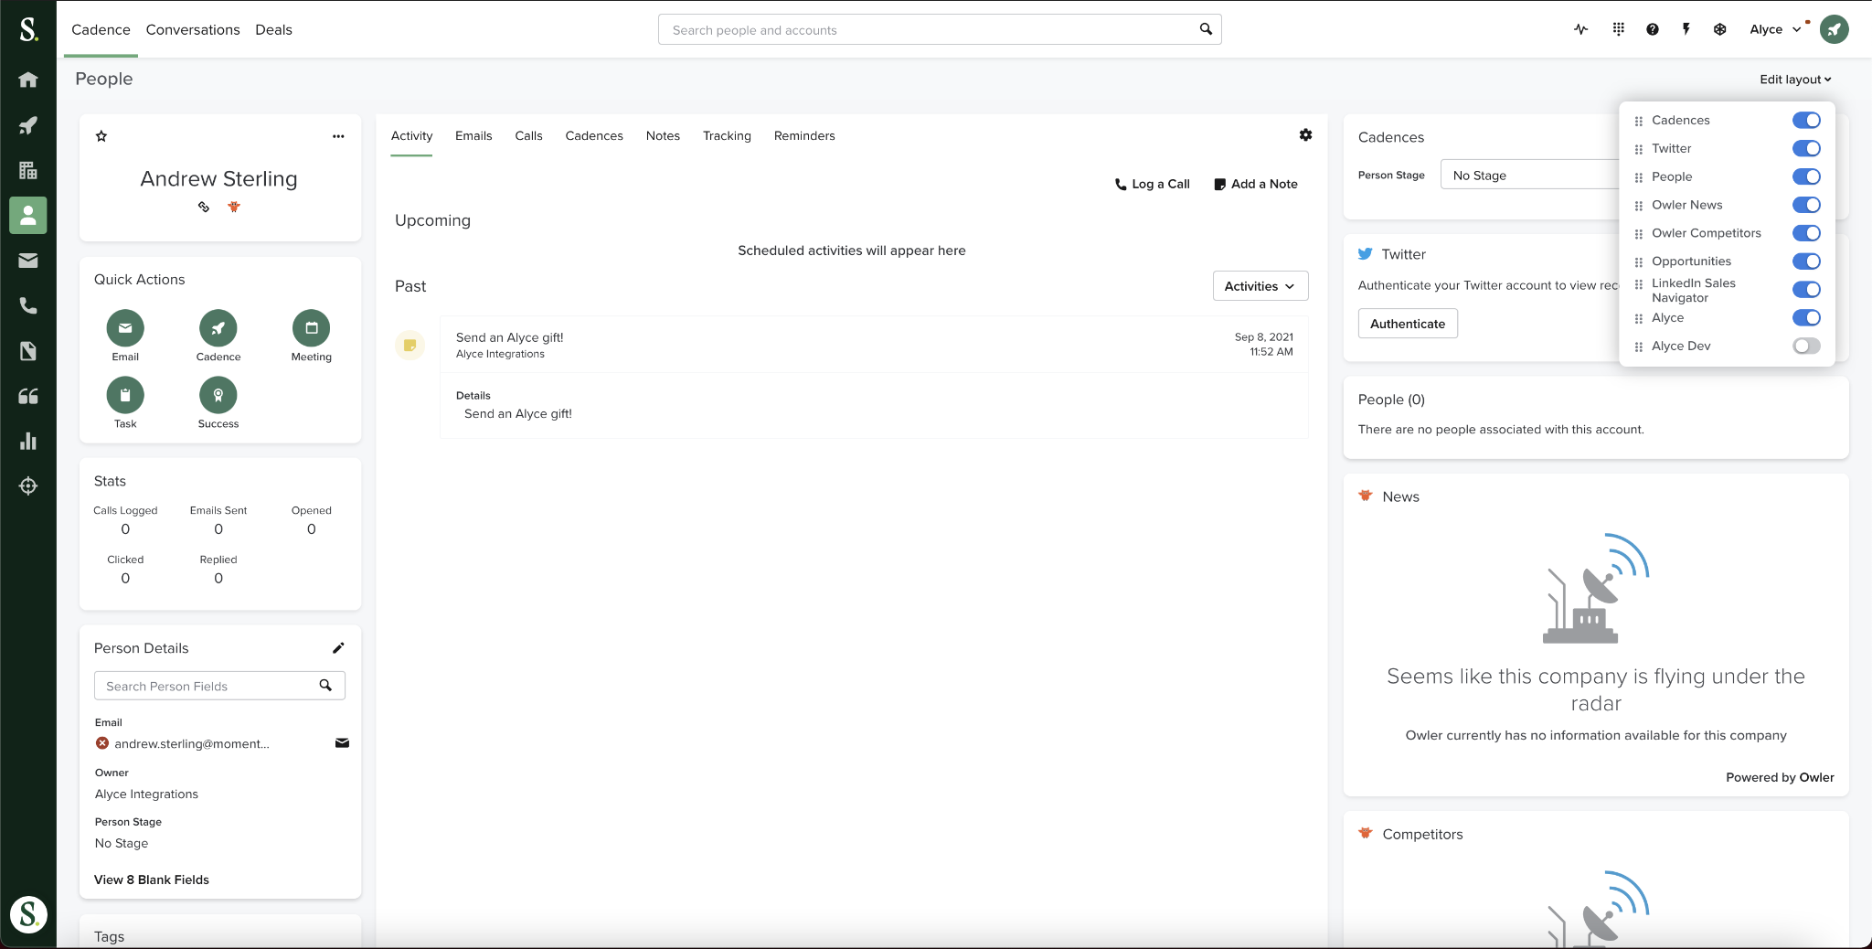The height and width of the screenshot is (949, 1872).
Task: Click the Success quick action icon
Action: (x=218, y=395)
